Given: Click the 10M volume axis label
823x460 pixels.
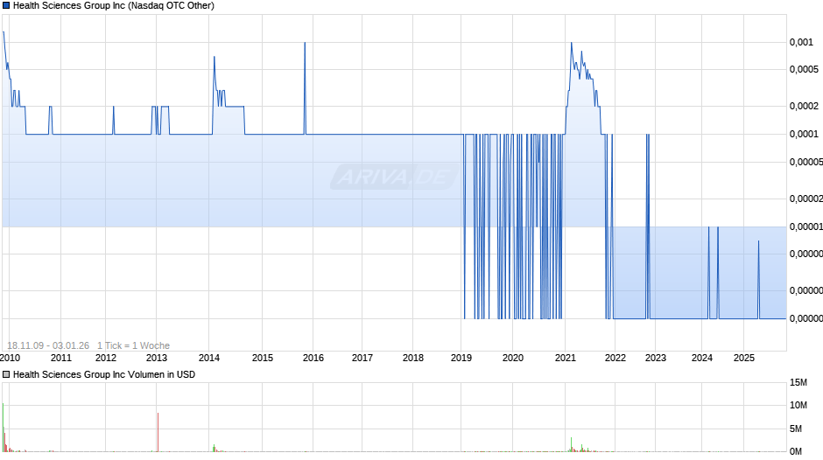Looking at the screenshot, I should coord(798,405).
